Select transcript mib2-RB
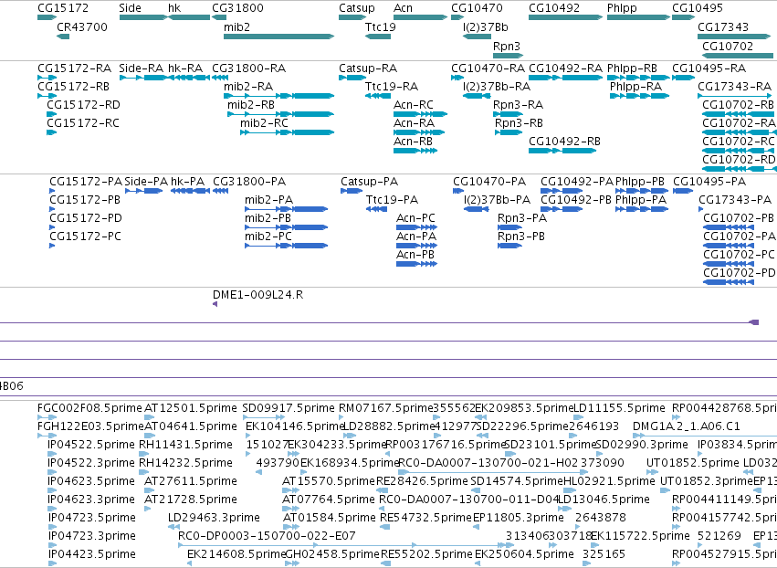The height and width of the screenshot is (568, 777). click(x=281, y=114)
